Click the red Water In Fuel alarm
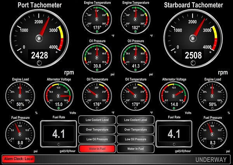Image resolution: width=233 pixels, height=165 pixels. tap(97, 148)
